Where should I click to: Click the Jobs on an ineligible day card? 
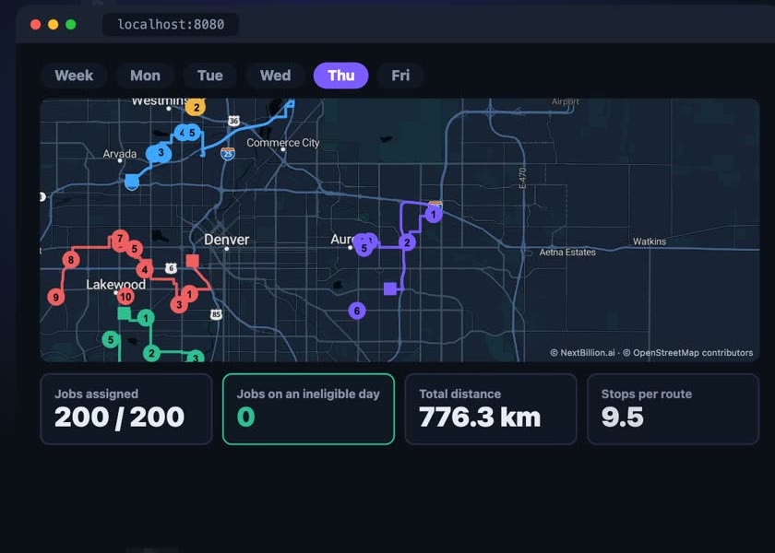pos(308,409)
